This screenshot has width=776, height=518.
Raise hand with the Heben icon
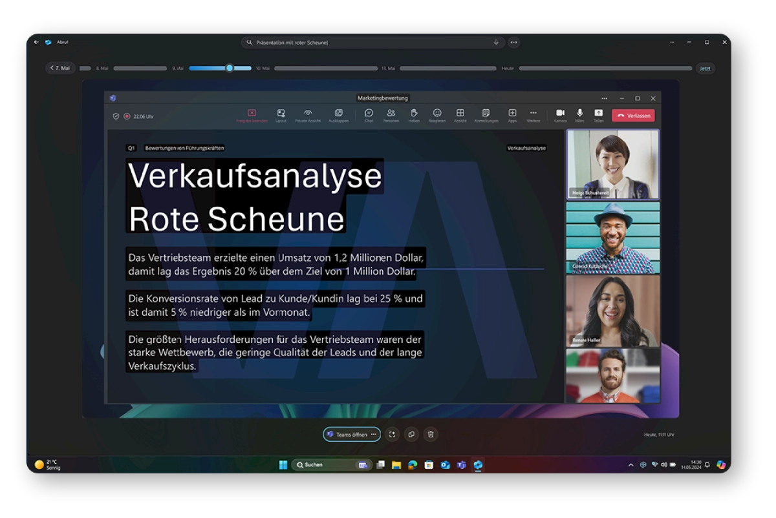[414, 114]
